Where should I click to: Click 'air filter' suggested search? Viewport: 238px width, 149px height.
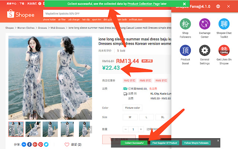tap(62, 20)
